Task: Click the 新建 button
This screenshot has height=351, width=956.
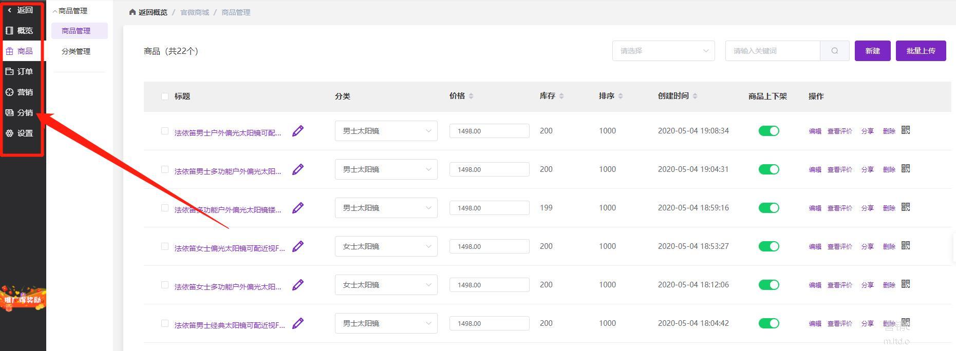Action: pos(872,51)
